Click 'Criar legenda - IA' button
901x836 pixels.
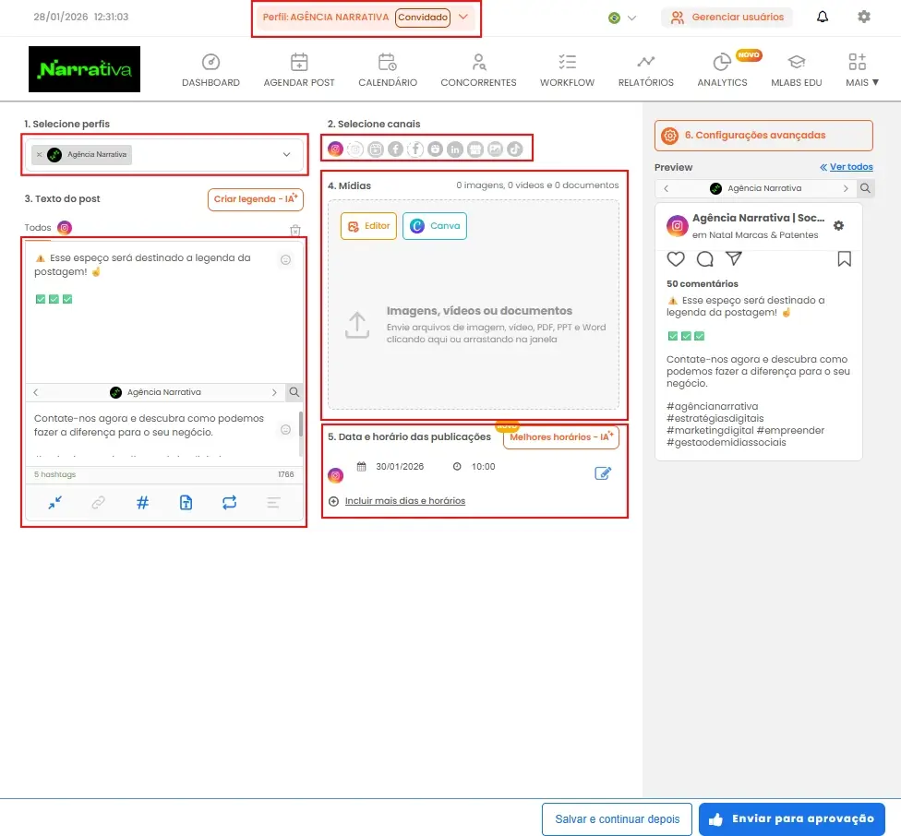(x=255, y=199)
